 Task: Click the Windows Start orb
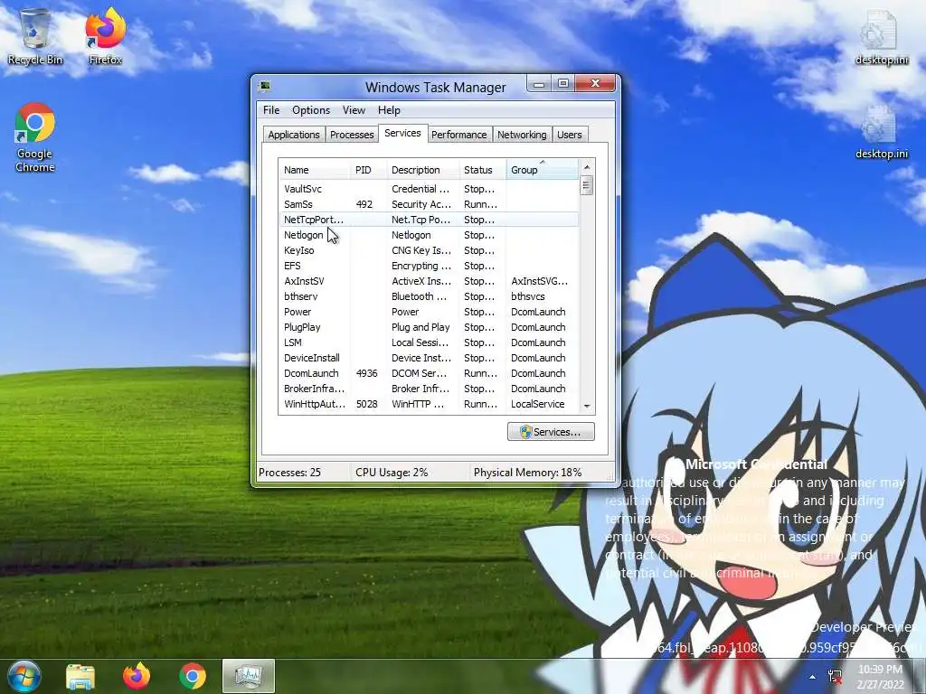[24, 676]
